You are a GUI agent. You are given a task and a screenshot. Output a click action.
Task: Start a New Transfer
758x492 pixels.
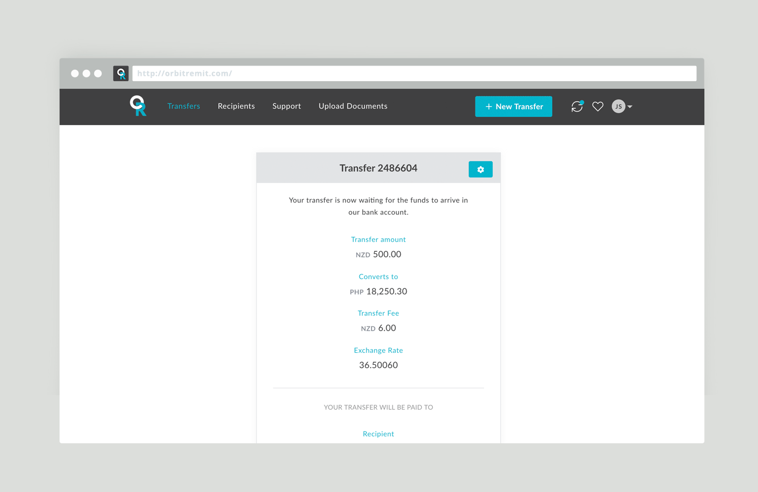[x=514, y=107]
